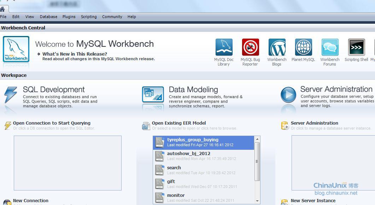Click the Workspace section header
This screenshot has width=375, height=205.
14,75
